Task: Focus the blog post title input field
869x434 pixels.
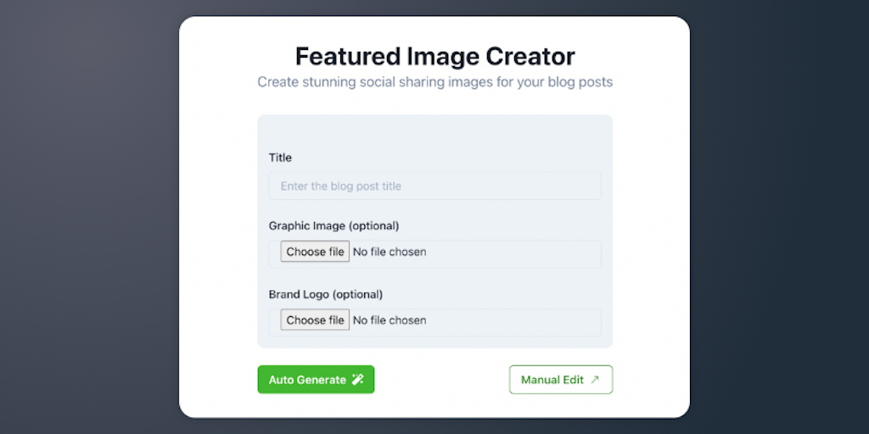Action: tap(434, 186)
